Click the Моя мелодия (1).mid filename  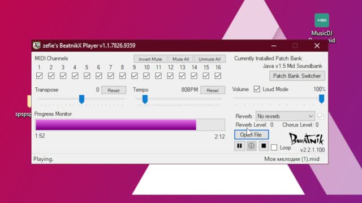tap(292, 159)
